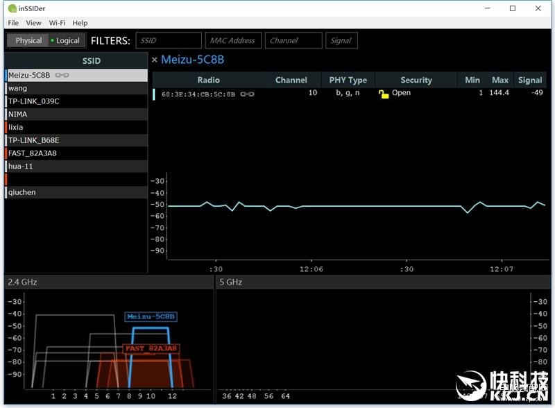This screenshot has width=555, height=408.
Task: Click the Meizu-5C8B label in 2.4 GHz graph
Action: tap(151, 316)
